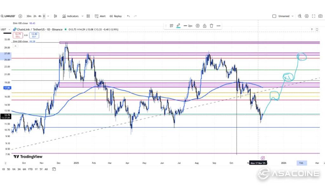Enter fullscreen mode via the toolbar icon
Screen dimensions: 325x186
click(x=314, y=16)
